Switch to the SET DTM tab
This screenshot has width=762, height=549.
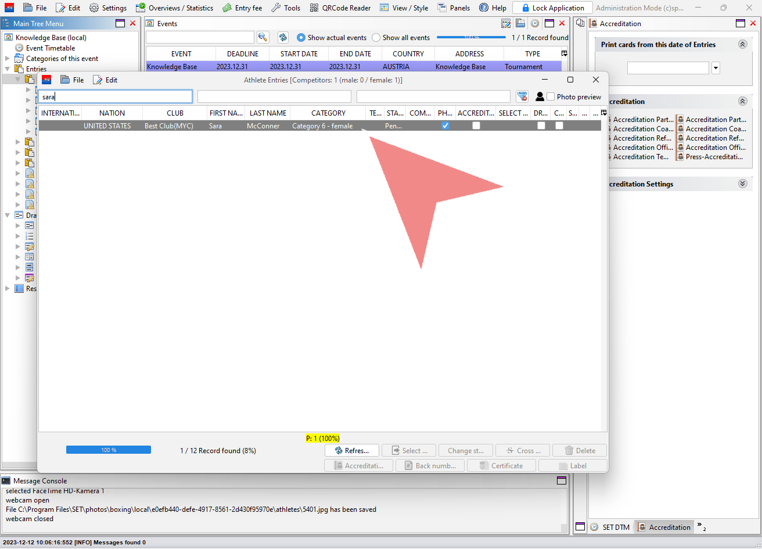pyautogui.click(x=610, y=527)
